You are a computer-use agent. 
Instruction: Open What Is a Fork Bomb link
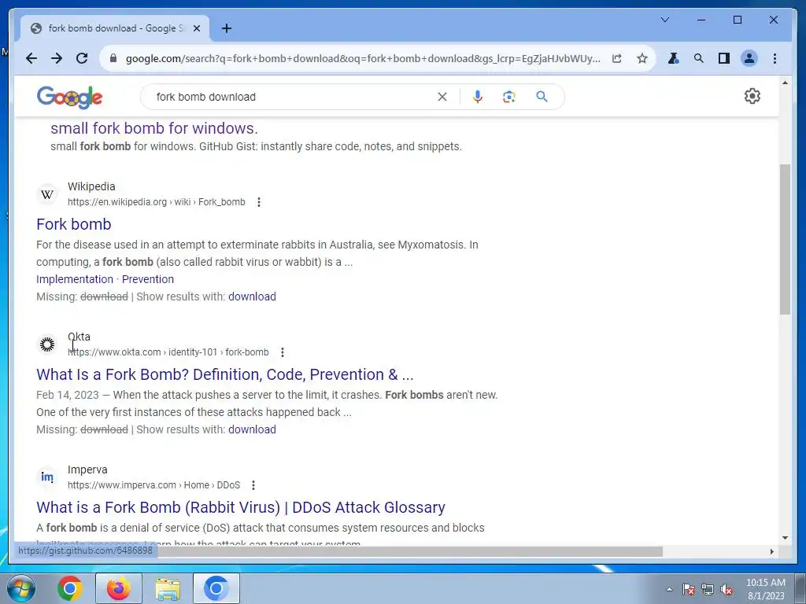click(x=224, y=375)
